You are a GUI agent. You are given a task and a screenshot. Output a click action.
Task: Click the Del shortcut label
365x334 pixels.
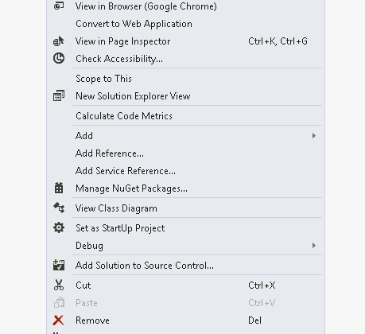point(254,320)
